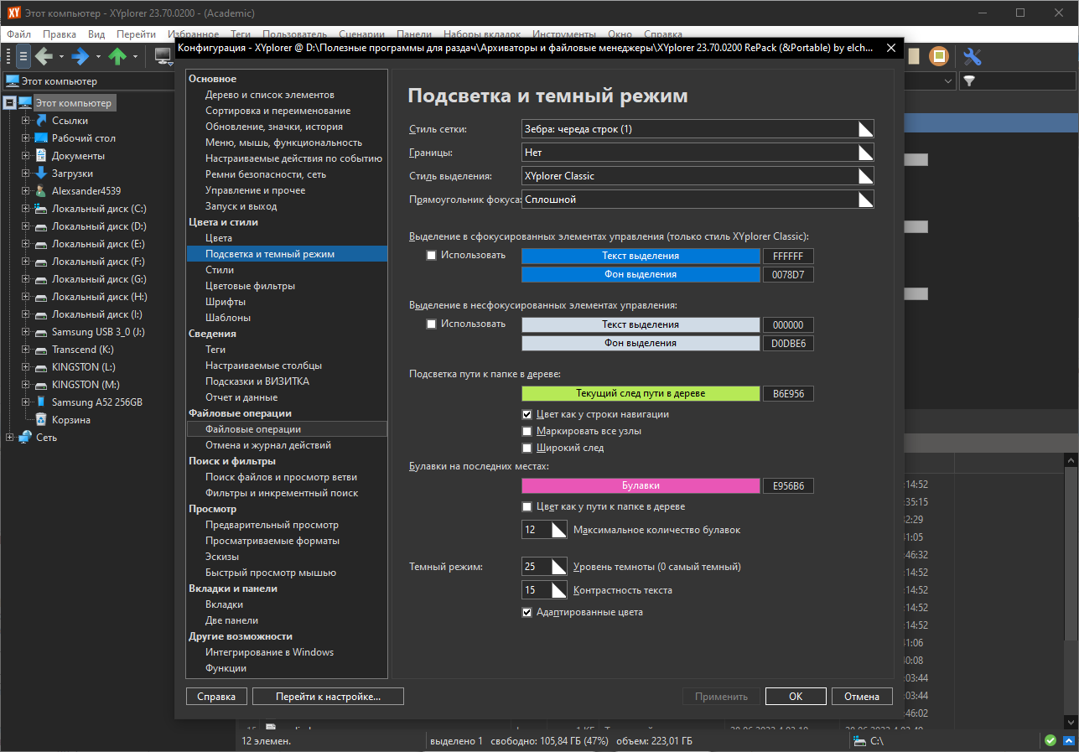The height and width of the screenshot is (752, 1079).
Task: Select Transcend (K:) in the tree
Action: [x=82, y=350]
